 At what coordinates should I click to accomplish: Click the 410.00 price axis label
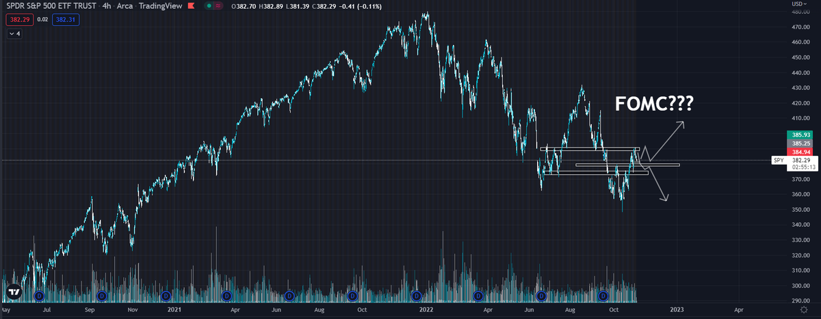[x=799, y=118]
